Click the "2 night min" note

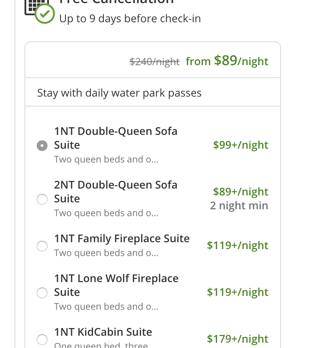(x=239, y=206)
